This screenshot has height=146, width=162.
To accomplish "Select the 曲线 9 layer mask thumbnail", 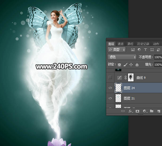I will (131, 77).
